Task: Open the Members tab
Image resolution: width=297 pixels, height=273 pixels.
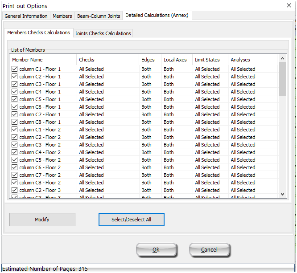Action: click(62, 16)
